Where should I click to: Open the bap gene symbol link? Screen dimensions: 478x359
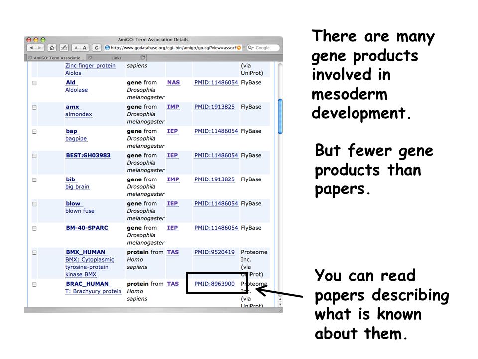click(71, 131)
